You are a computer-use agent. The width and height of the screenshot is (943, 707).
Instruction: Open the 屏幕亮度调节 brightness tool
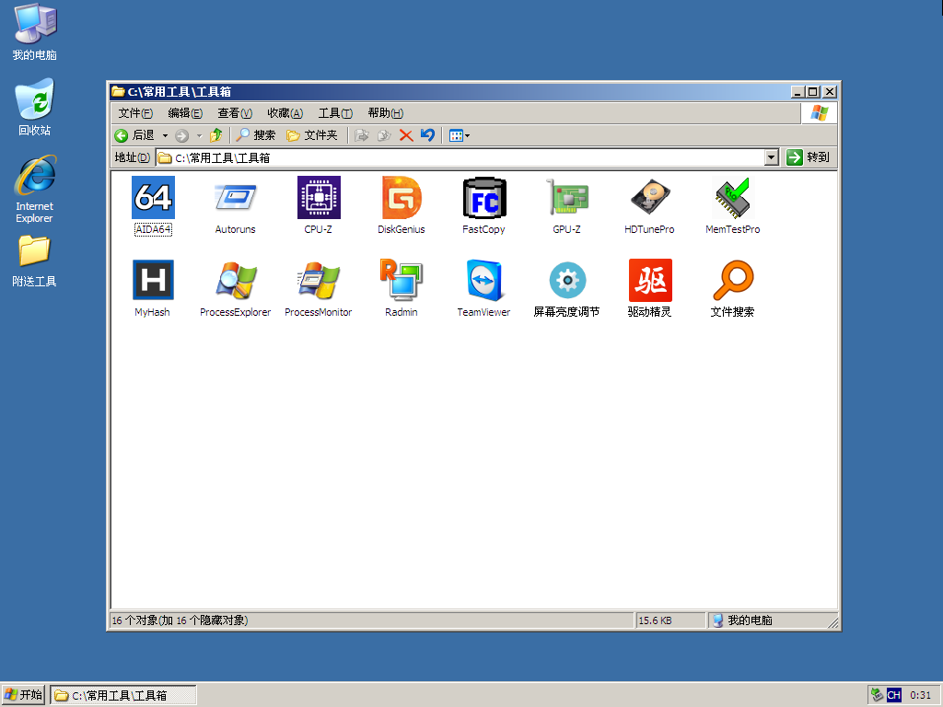[x=566, y=281]
